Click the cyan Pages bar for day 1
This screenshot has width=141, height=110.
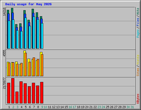click(9, 35)
